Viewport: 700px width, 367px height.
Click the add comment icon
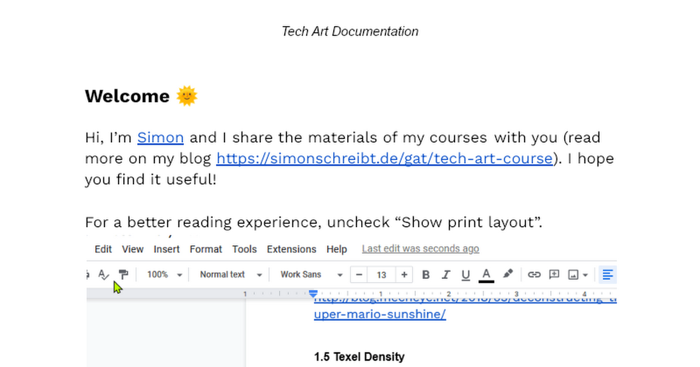tap(554, 274)
